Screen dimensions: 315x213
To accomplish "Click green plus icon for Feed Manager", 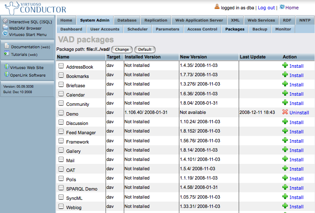I will coord(285,131).
